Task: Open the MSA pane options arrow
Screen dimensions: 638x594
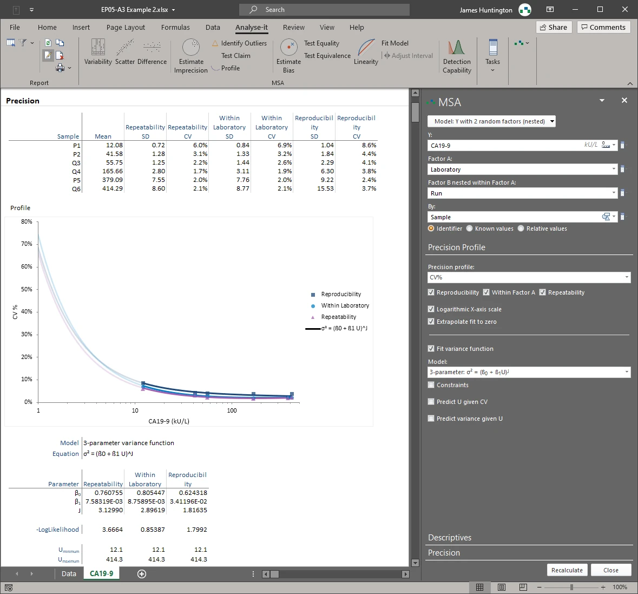Action: 602,100
